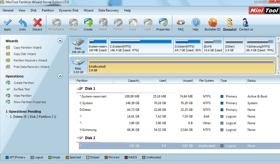Sort by the File System column header
Viewport: 280px width, 164px height.
coord(207,81)
